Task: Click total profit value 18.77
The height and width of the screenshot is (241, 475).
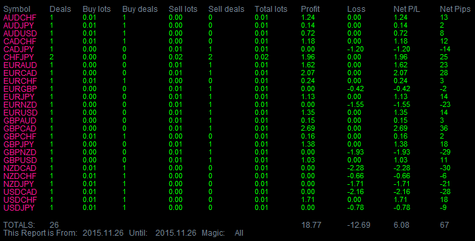Action: [311, 225]
